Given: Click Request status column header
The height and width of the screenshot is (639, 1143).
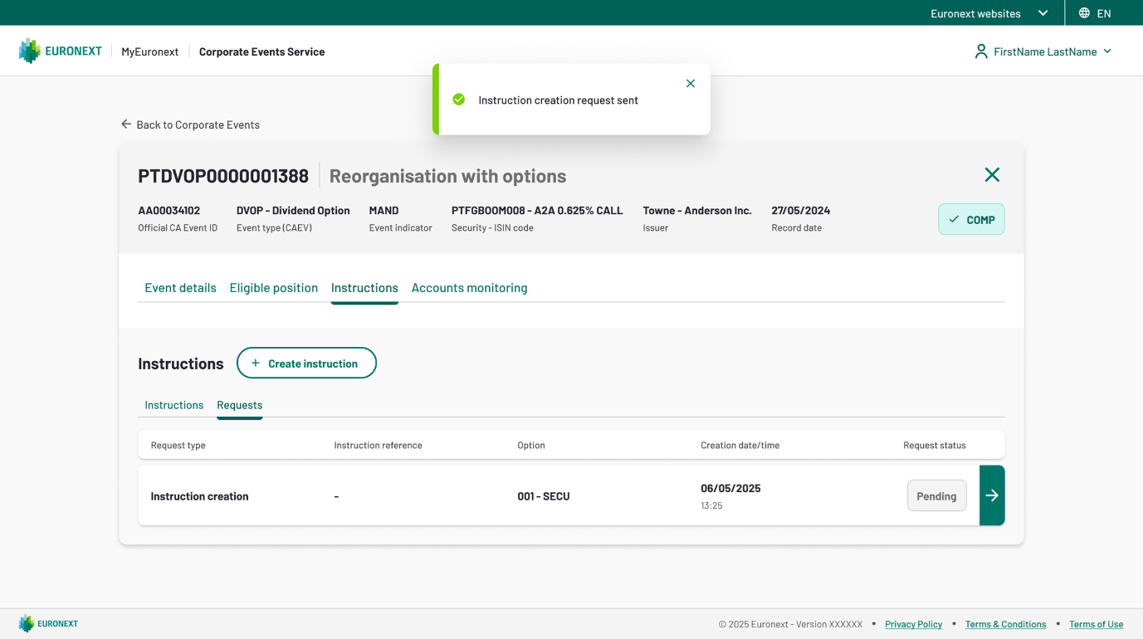Looking at the screenshot, I should [x=935, y=446].
